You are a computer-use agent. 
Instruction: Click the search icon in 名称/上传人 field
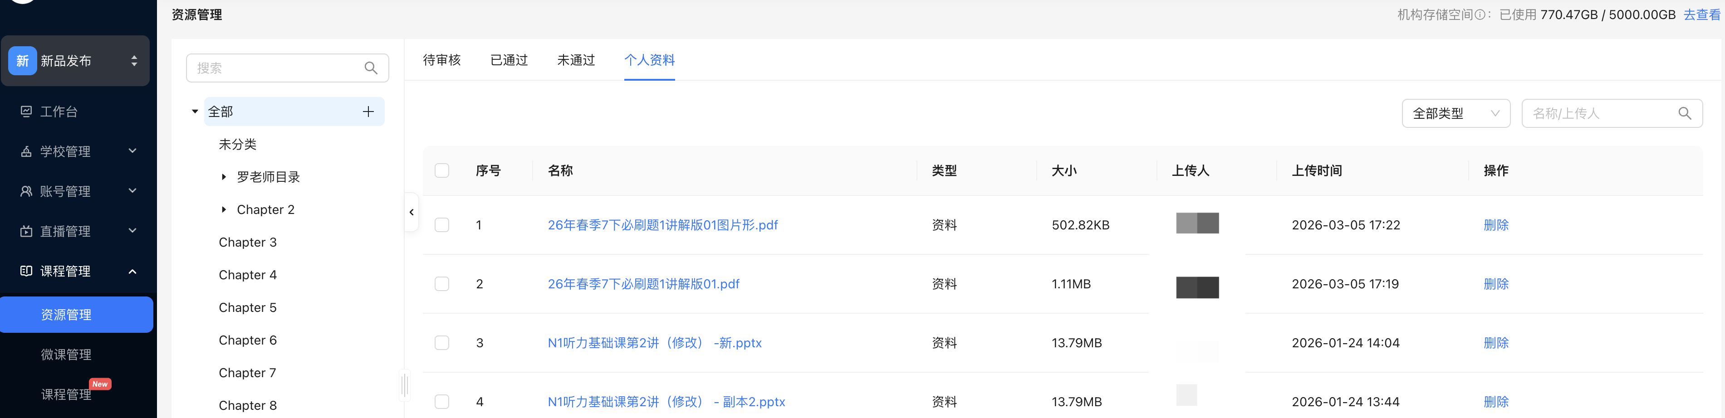(x=1684, y=114)
